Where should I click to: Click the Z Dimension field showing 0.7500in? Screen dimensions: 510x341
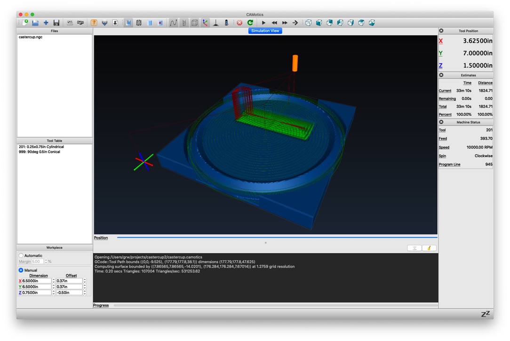36,293
